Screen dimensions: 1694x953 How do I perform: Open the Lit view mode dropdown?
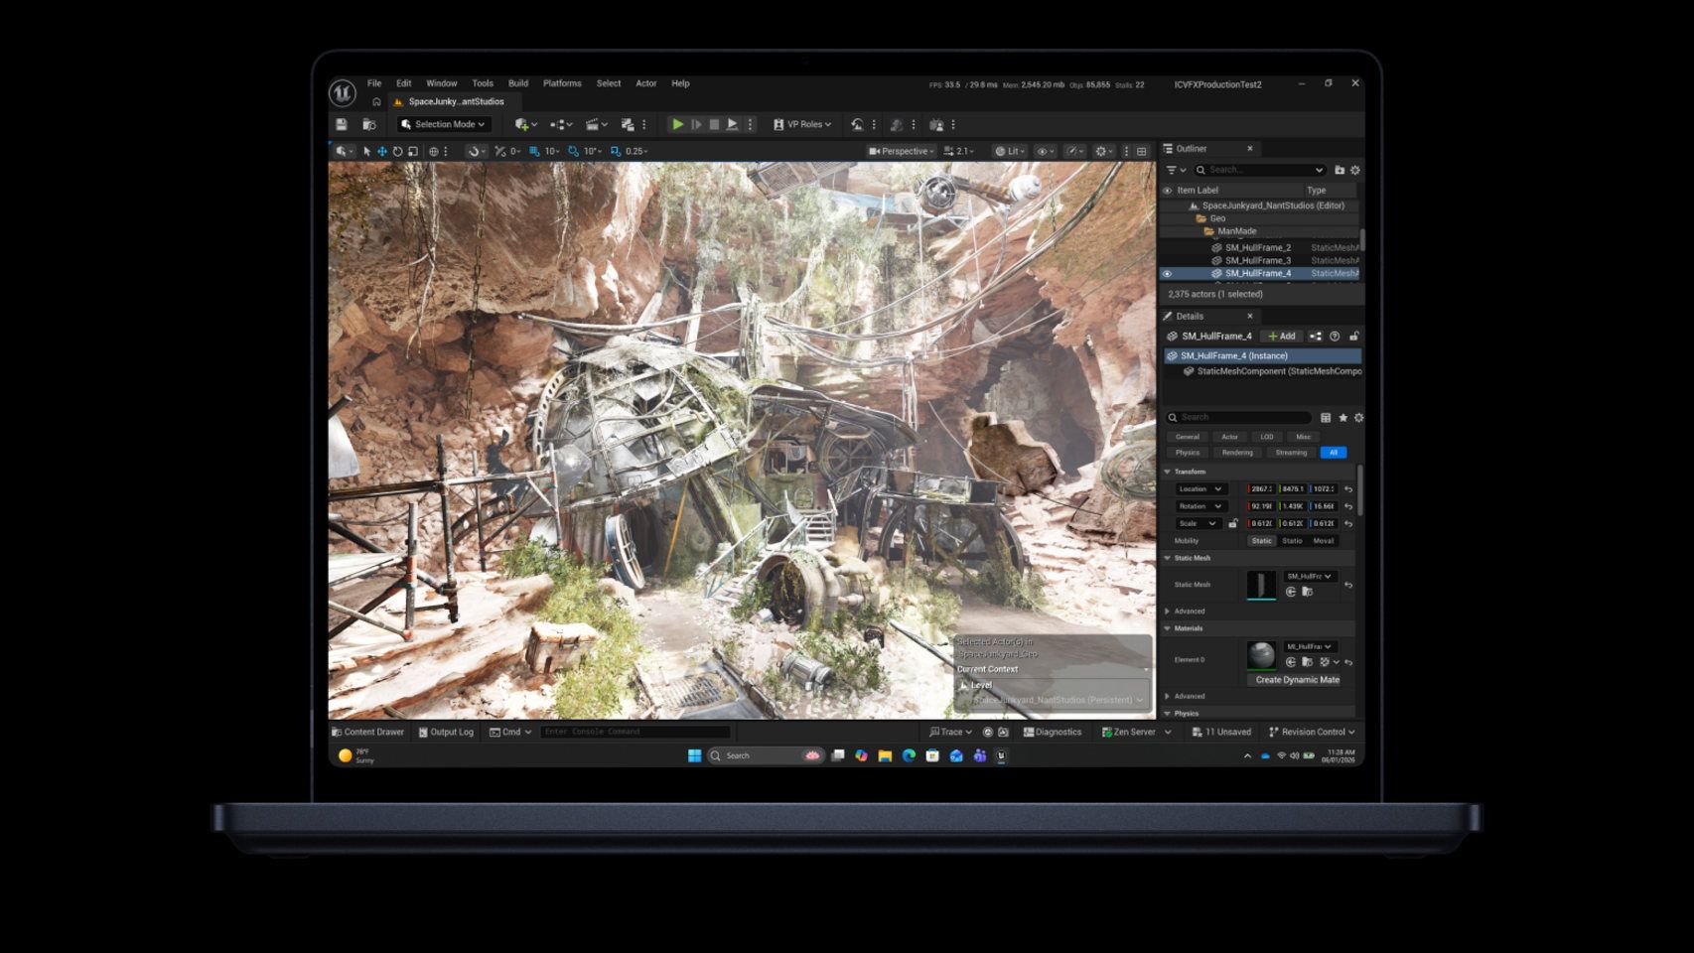[x=1009, y=151]
